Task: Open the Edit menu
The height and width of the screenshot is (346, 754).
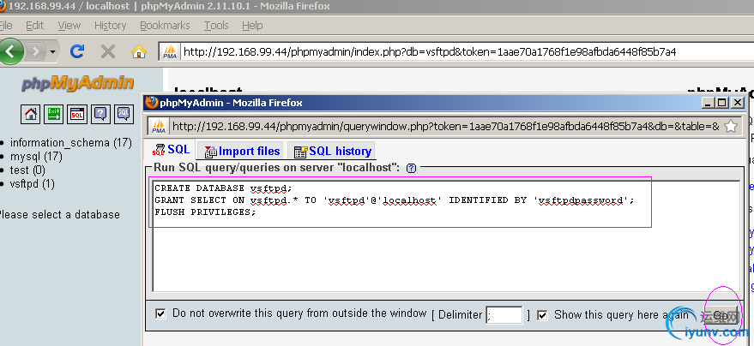Action: coord(34,26)
